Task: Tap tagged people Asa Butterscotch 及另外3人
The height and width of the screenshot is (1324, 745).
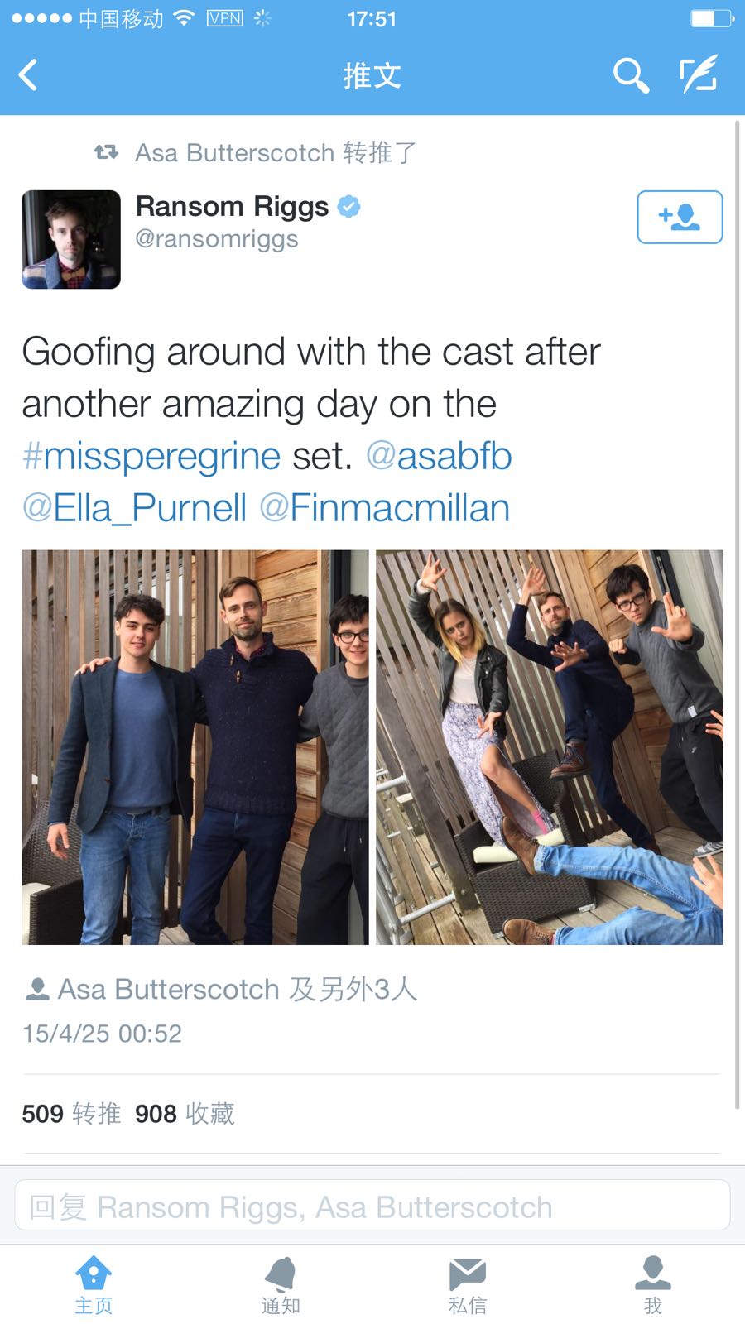Action: click(221, 990)
